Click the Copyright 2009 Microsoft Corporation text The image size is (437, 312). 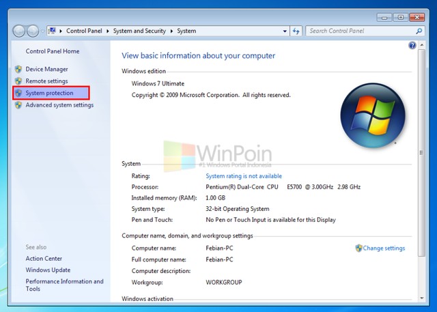point(211,95)
